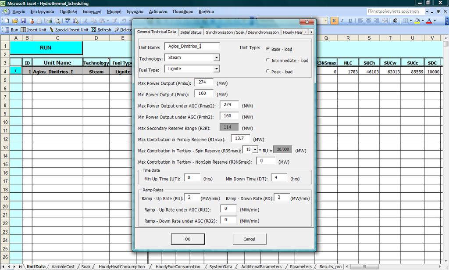Open the Fill Color dropdown arrow
This screenshot has height=270, width=449.
point(423,21)
